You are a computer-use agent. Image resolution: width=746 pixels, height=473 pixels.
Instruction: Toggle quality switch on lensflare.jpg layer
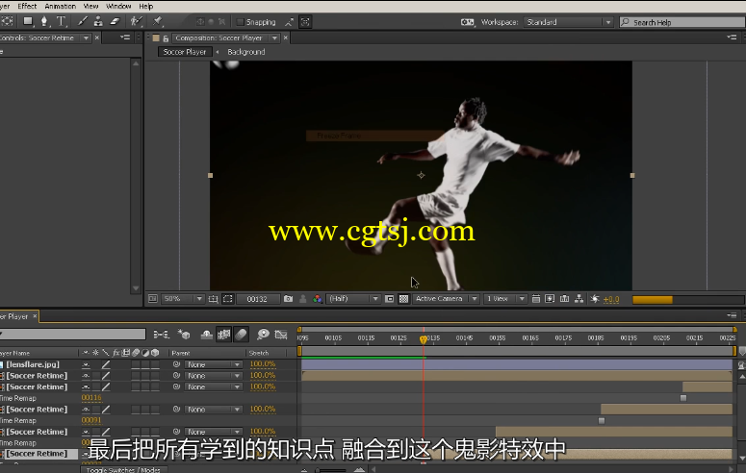(x=106, y=364)
